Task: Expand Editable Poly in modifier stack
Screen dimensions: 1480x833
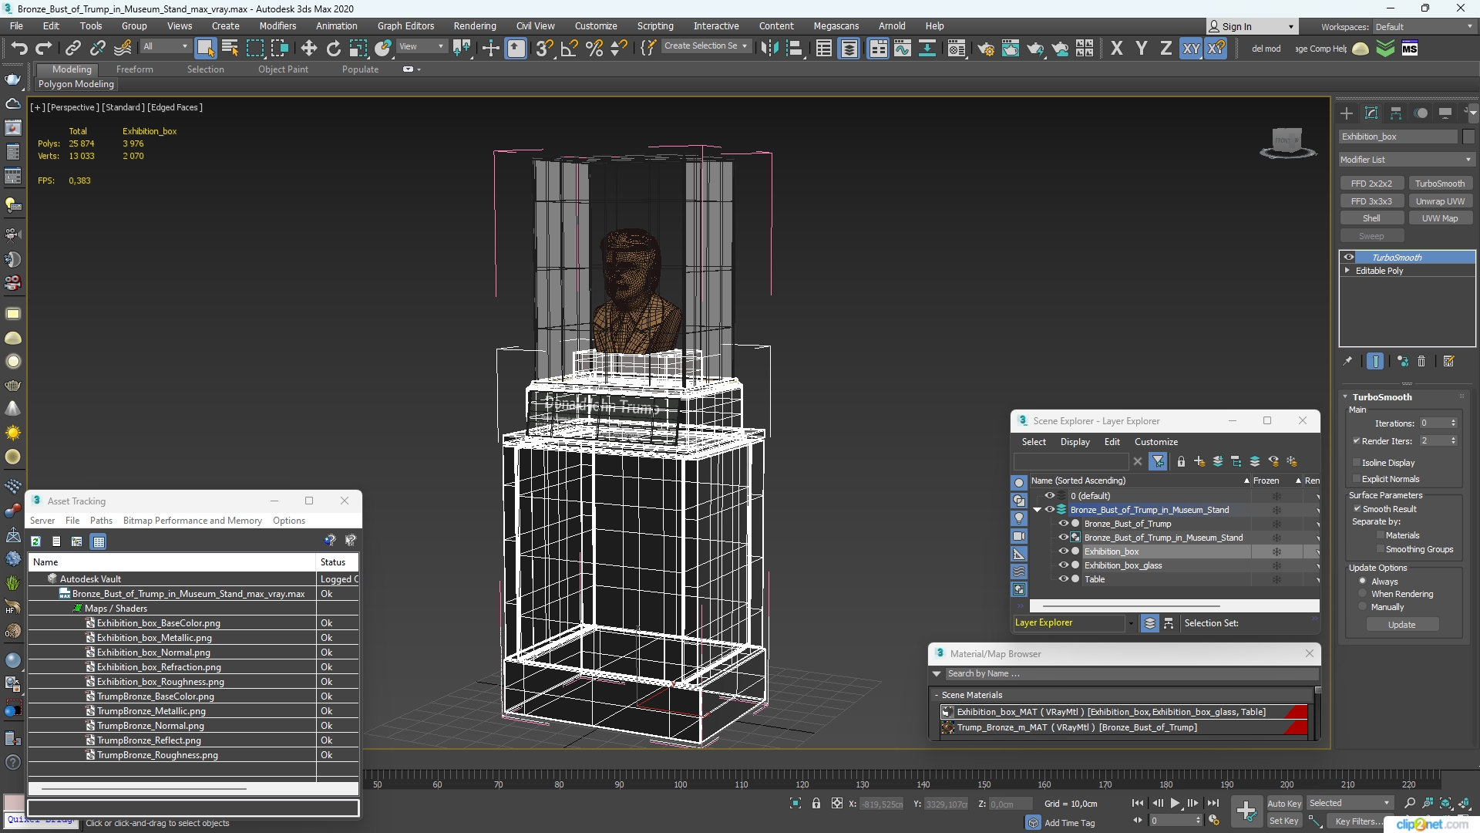Action: pos(1347,271)
